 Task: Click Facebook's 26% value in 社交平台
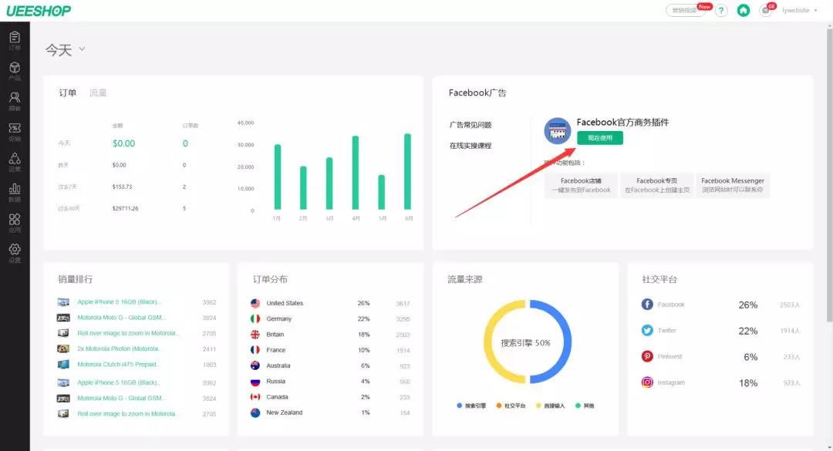coord(748,305)
